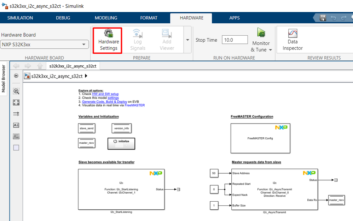Screen dimensions: 353x221
Task: Open the model settings link
Action: [113, 98]
